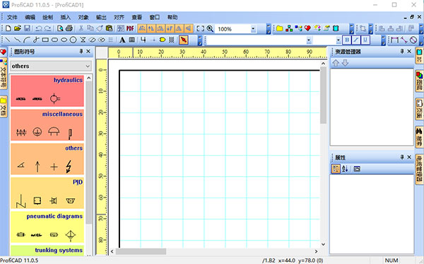Toggle the orange vertical flip arrows button
The width and height of the screenshot is (424, 264).
point(151,28)
